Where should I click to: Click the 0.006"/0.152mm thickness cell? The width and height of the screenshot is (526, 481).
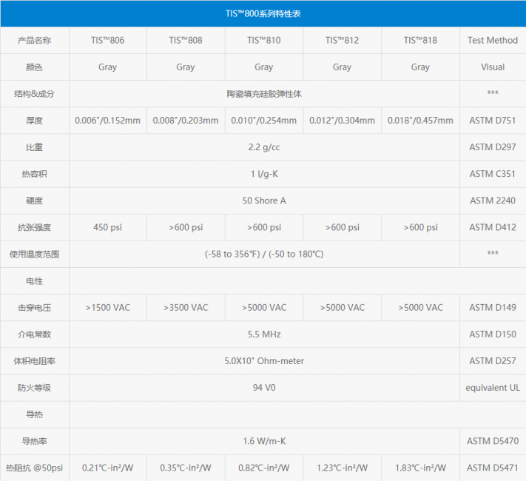coord(107,121)
